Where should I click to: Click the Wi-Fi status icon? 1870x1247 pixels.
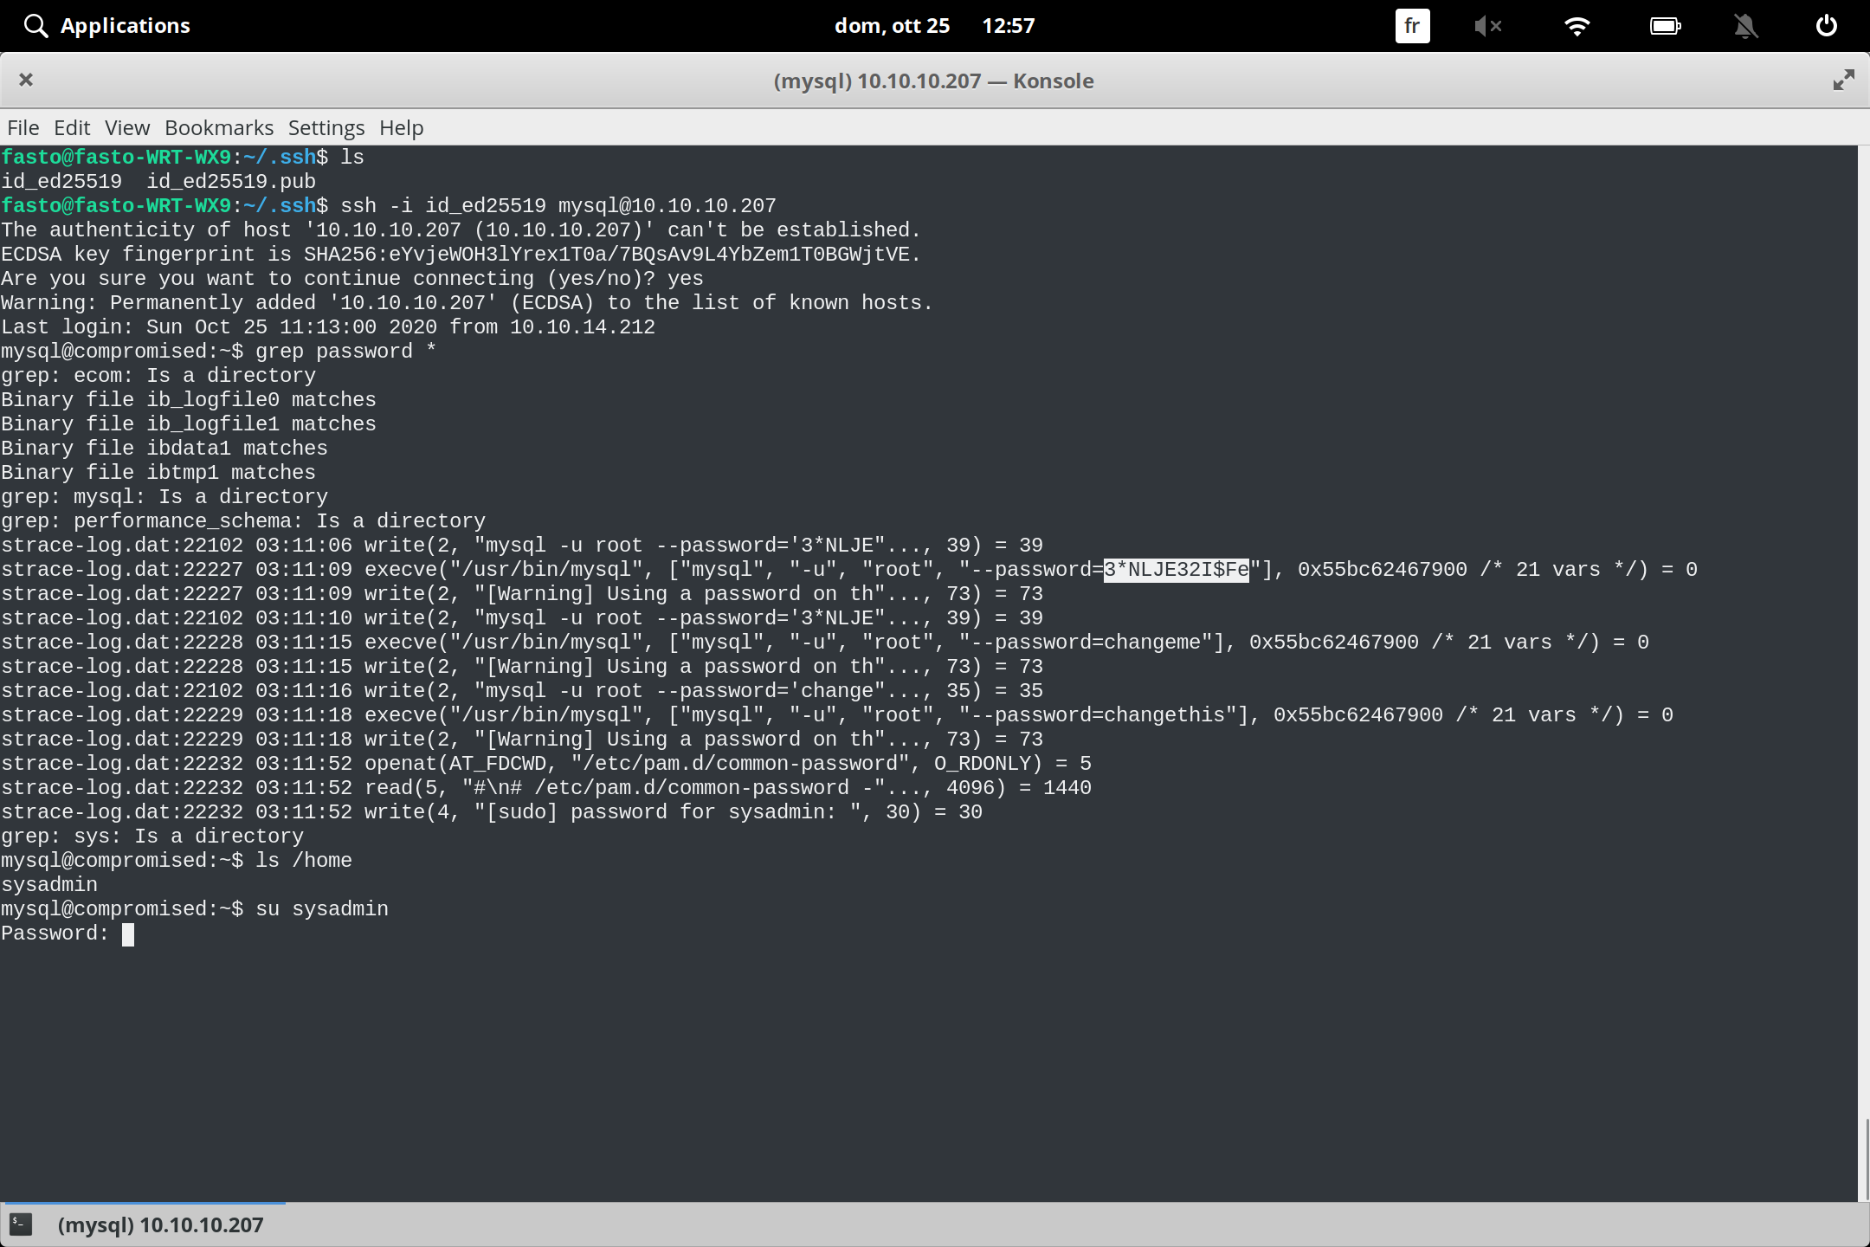1577,25
